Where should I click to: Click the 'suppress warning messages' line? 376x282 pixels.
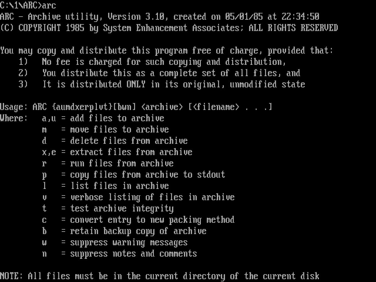(x=115, y=242)
